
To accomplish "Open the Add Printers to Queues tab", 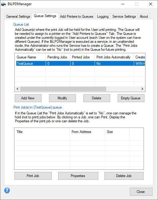I will pyautogui.click(x=77, y=17).
